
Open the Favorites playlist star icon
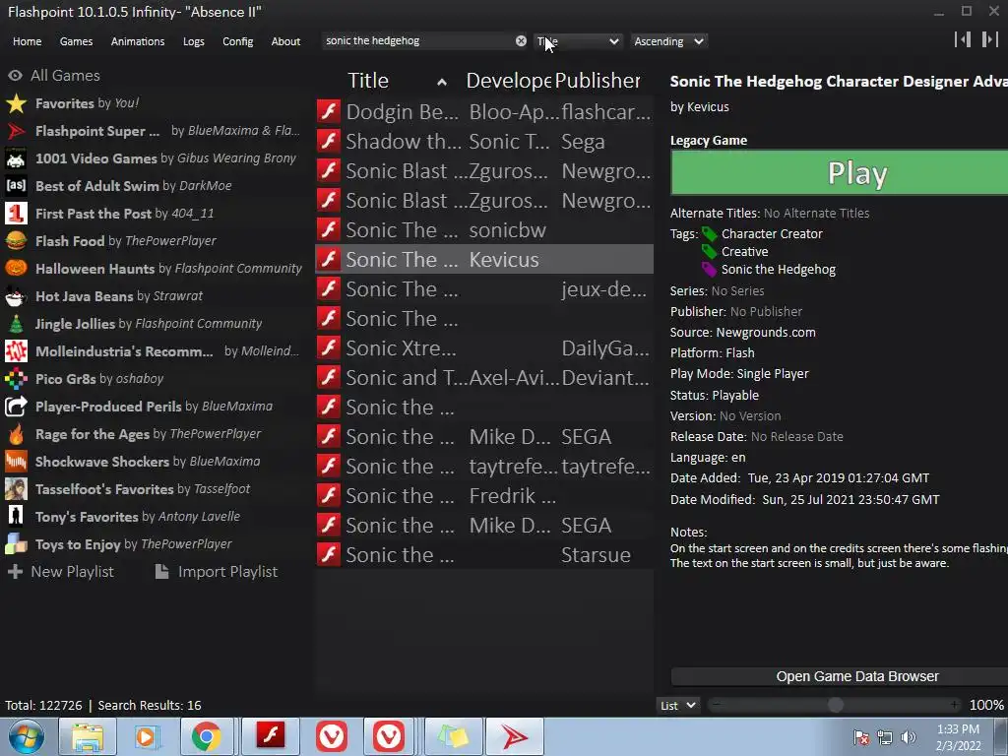pyautogui.click(x=16, y=103)
